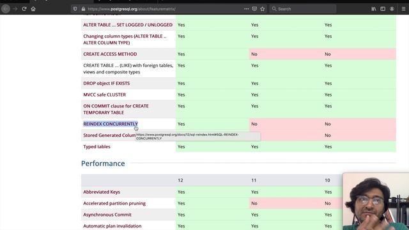Click the browser forward arrow

point(15,9)
